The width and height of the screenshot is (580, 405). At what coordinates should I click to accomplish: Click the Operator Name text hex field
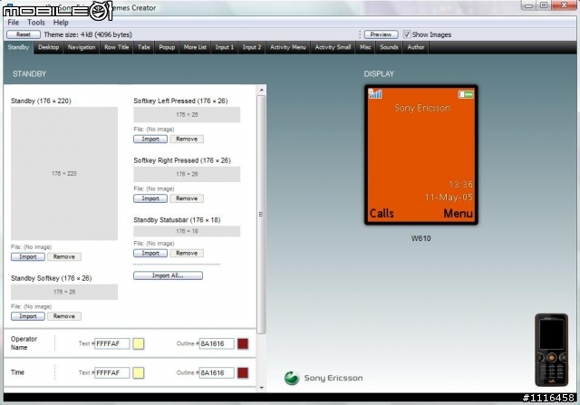[x=112, y=343]
